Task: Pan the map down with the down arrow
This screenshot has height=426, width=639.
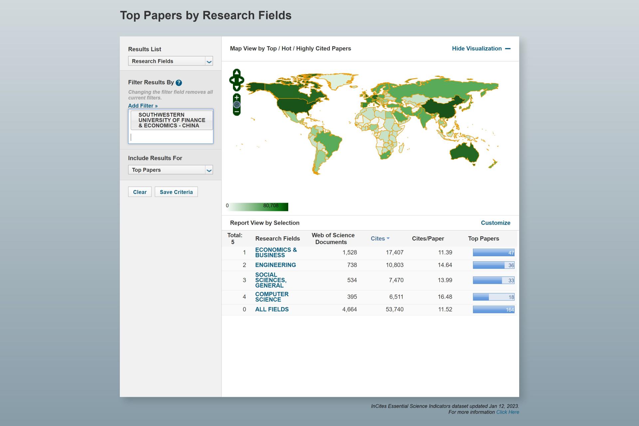Action: tap(237, 88)
